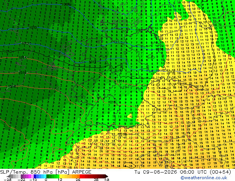Pick the blue segment of the temperature legend
Screen dimensions: 235x181
click(40, 176)
